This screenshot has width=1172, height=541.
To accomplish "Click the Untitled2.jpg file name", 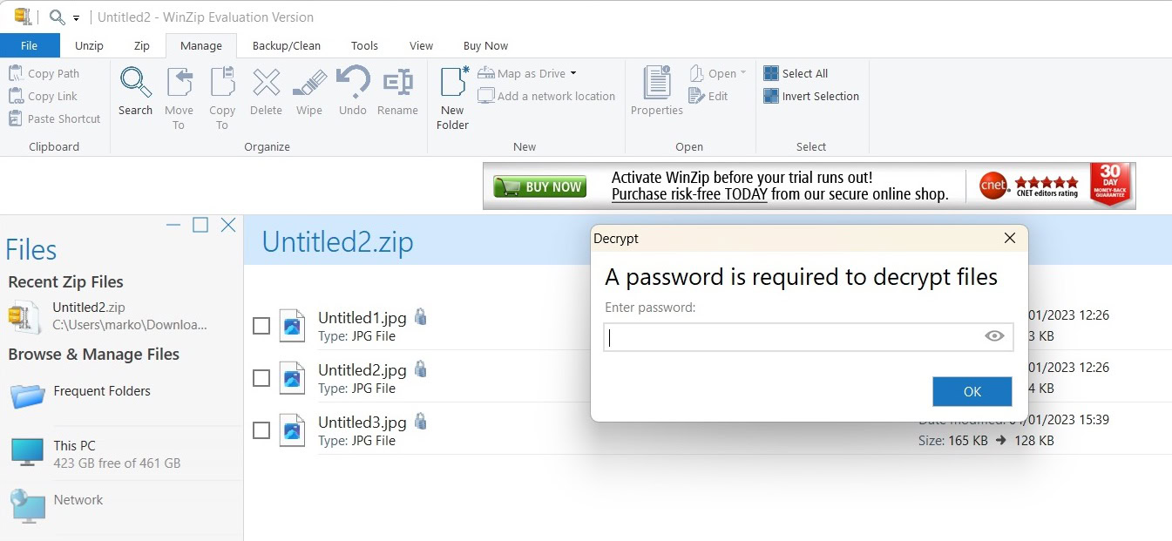I will [x=362, y=369].
